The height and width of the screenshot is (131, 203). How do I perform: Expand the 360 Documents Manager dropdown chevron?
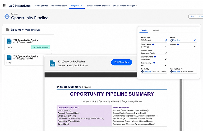coord(137,6)
